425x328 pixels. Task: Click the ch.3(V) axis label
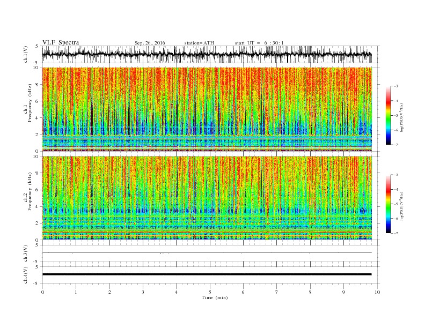pos(26,254)
